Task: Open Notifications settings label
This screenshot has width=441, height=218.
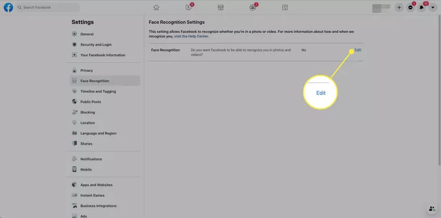Action: 91,159
